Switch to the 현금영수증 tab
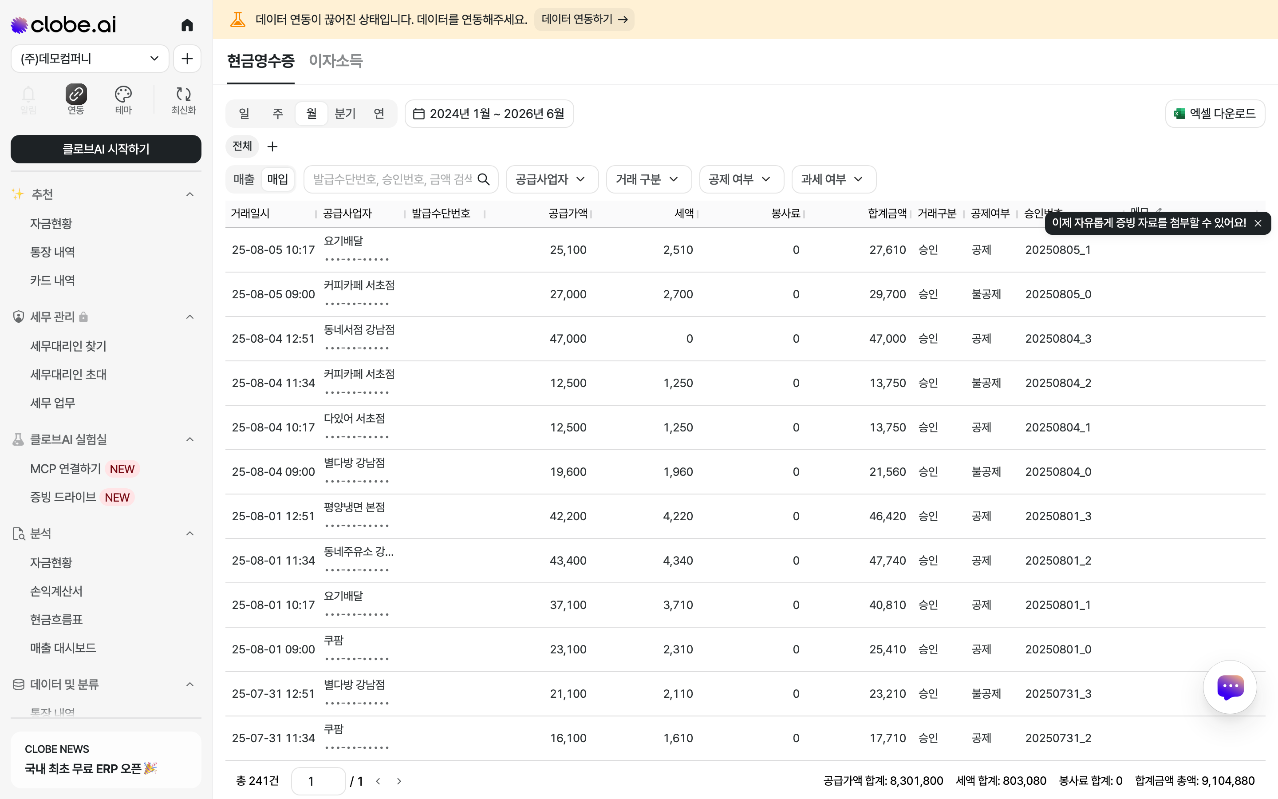 [x=260, y=61]
